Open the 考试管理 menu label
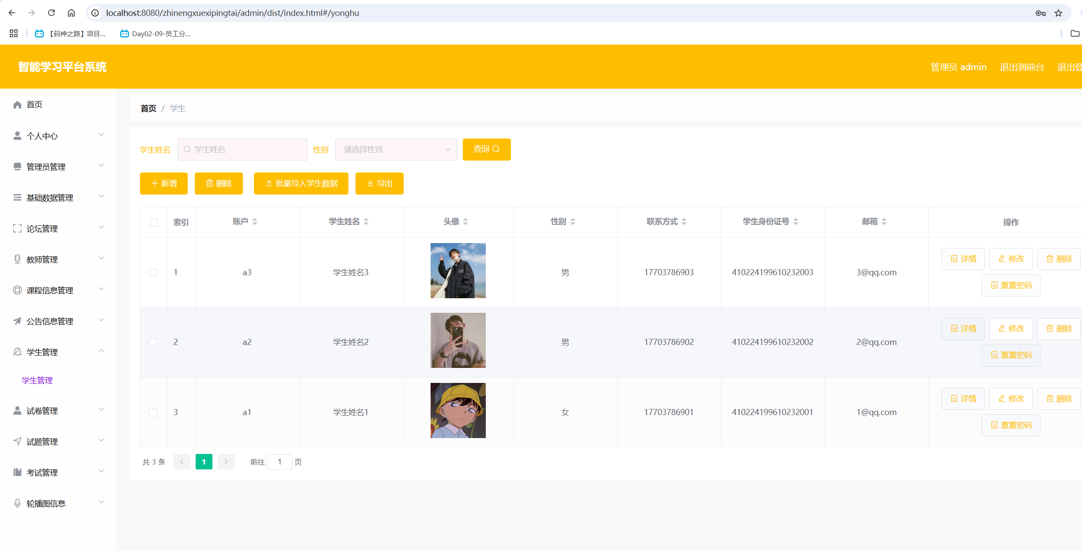Screen dimensions: 1082x551 click(42, 472)
